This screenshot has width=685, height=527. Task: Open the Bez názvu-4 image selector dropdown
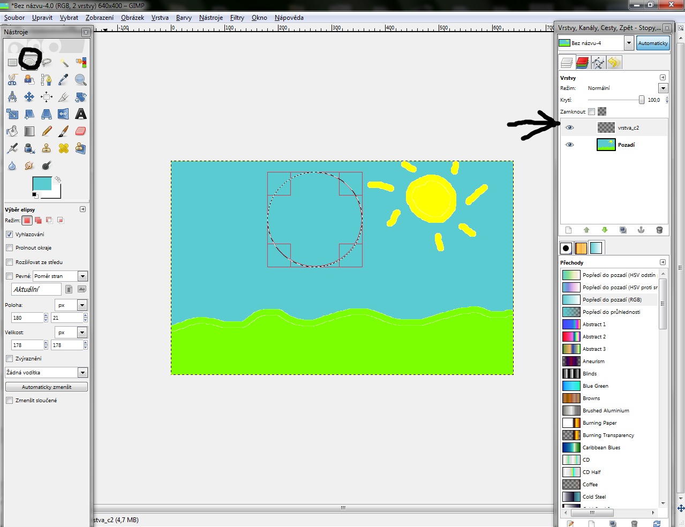(629, 43)
